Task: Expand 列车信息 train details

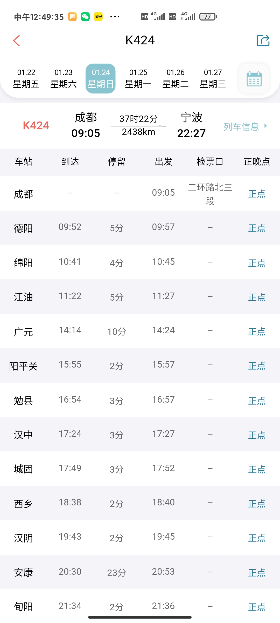Action: pos(245,126)
